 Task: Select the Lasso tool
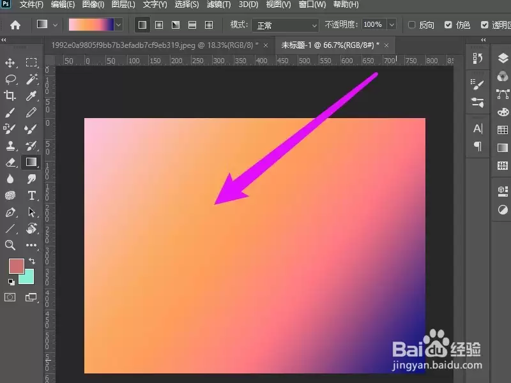tap(10, 79)
